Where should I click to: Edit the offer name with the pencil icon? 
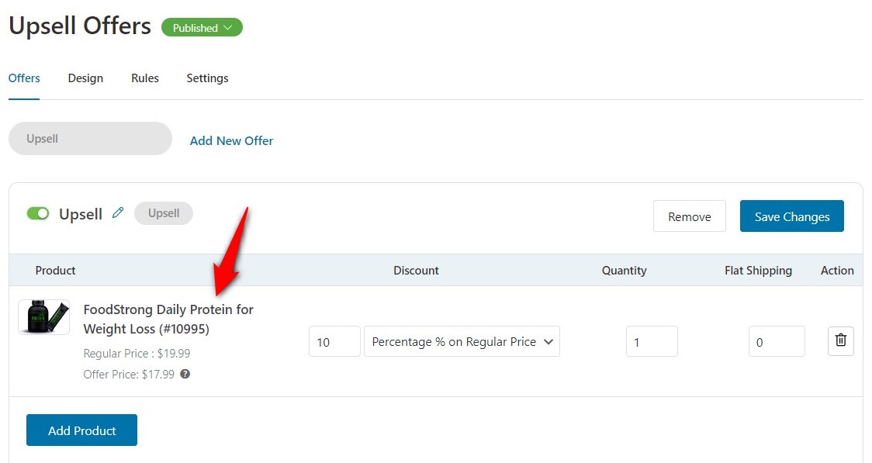[x=118, y=212]
